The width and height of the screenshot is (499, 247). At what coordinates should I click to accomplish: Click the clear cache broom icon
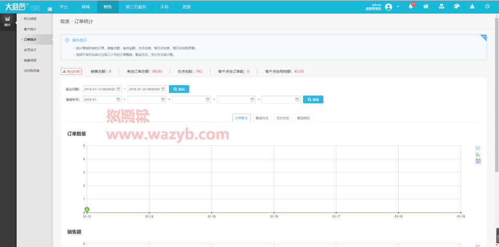click(472, 6)
